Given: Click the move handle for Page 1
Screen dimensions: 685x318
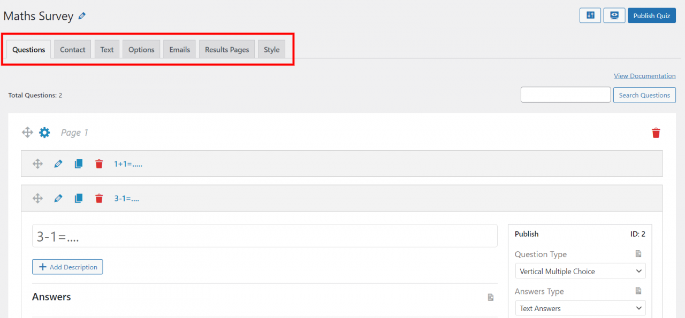Looking at the screenshot, I should pos(27,133).
